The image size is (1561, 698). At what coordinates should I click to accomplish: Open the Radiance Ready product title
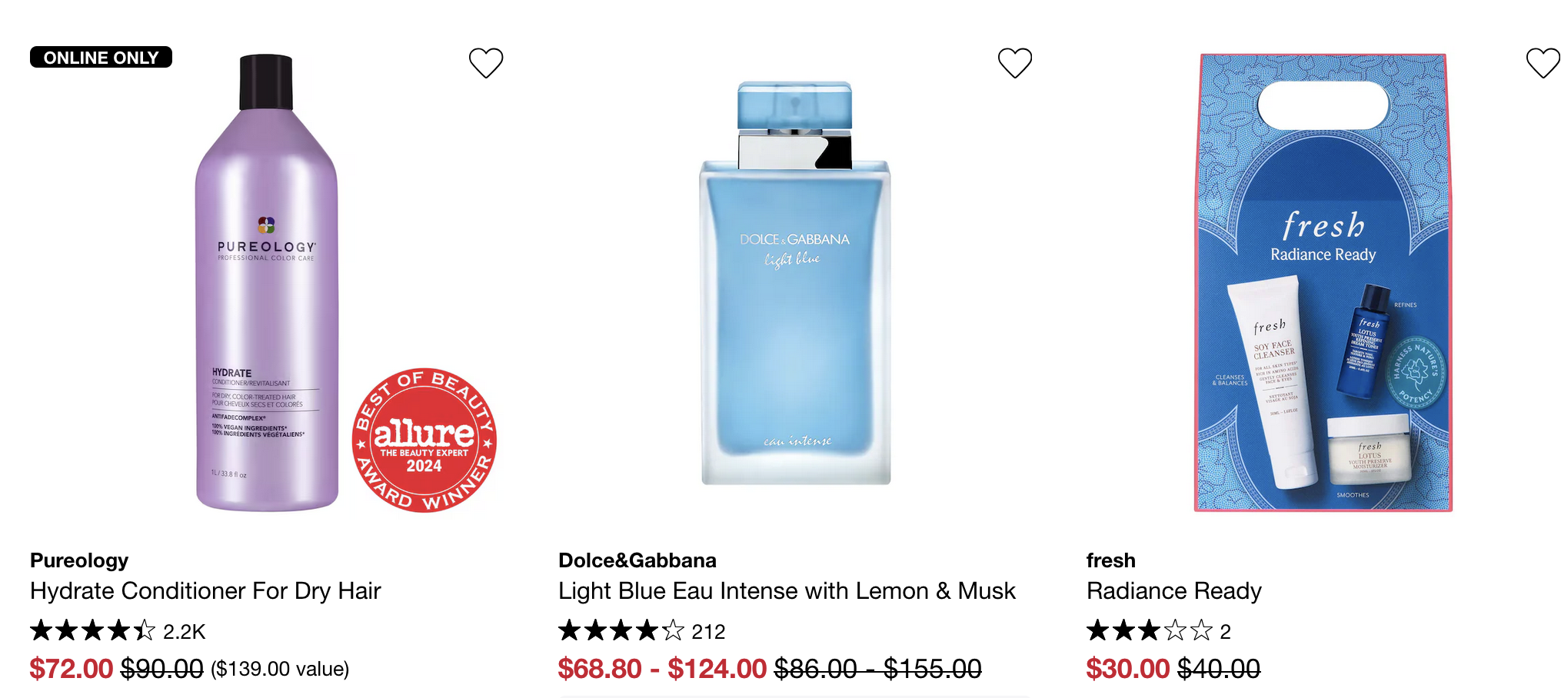click(1173, 590)
